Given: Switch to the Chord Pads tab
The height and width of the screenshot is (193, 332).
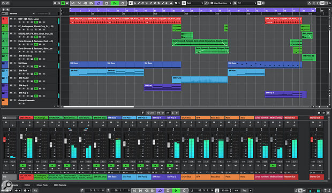Looking at the screenshot, I should point(42,185).
